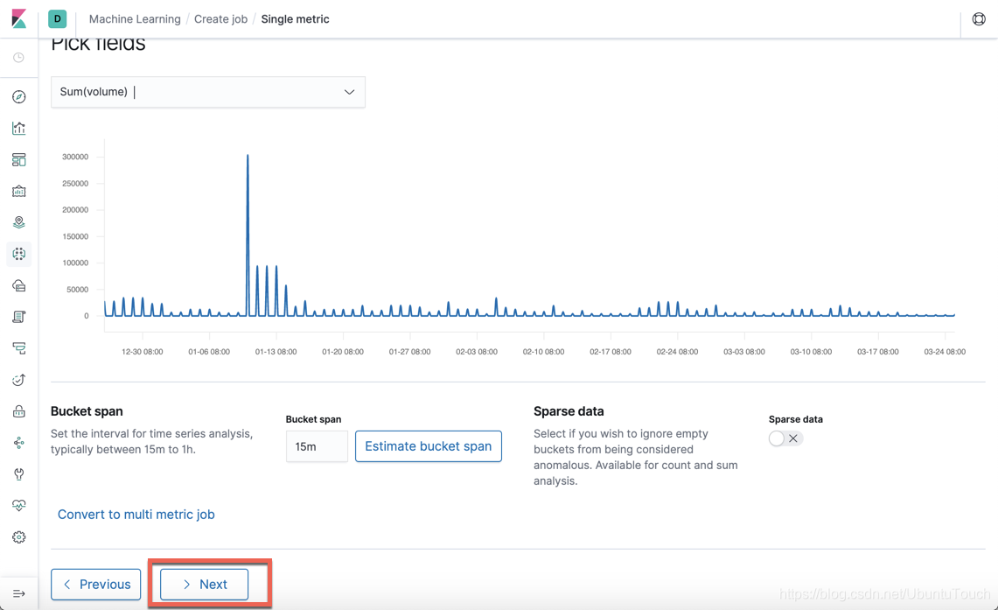Click the 01-13 08:00 axis label
The width and height of the screenshot is (998, 610).
tap(276, 352)
